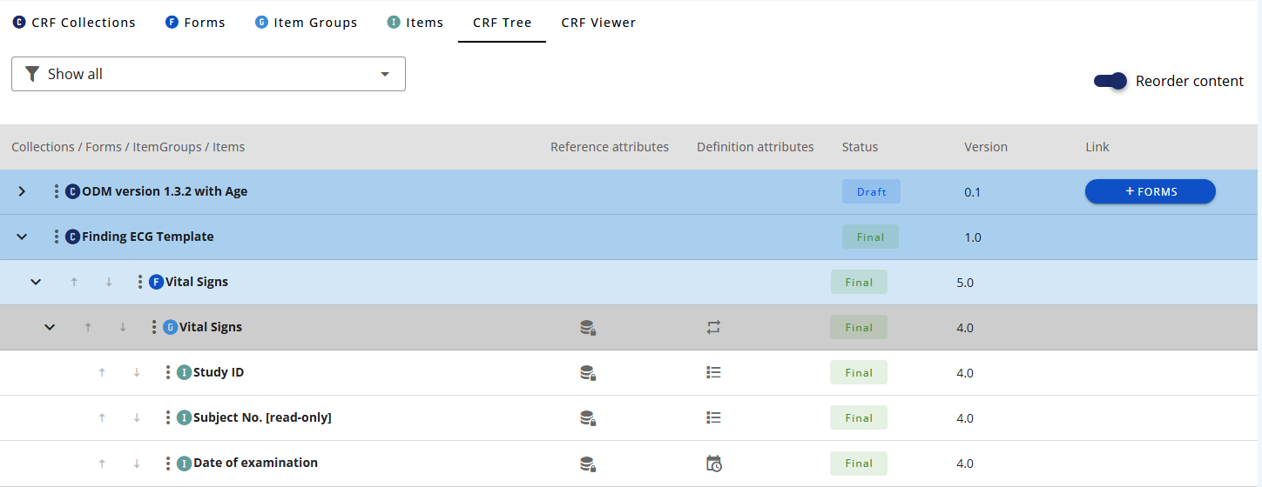This screenshot has width=1262, height=487.
Task: Open three-dot menu for Finding ECG Template
Action: click(57, 237)
